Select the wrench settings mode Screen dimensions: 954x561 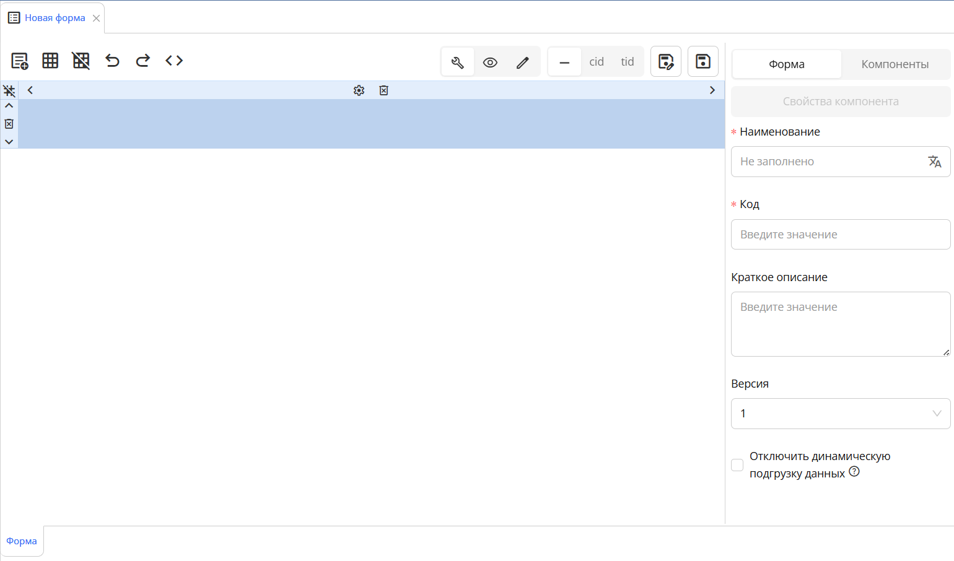coord(458,62)
